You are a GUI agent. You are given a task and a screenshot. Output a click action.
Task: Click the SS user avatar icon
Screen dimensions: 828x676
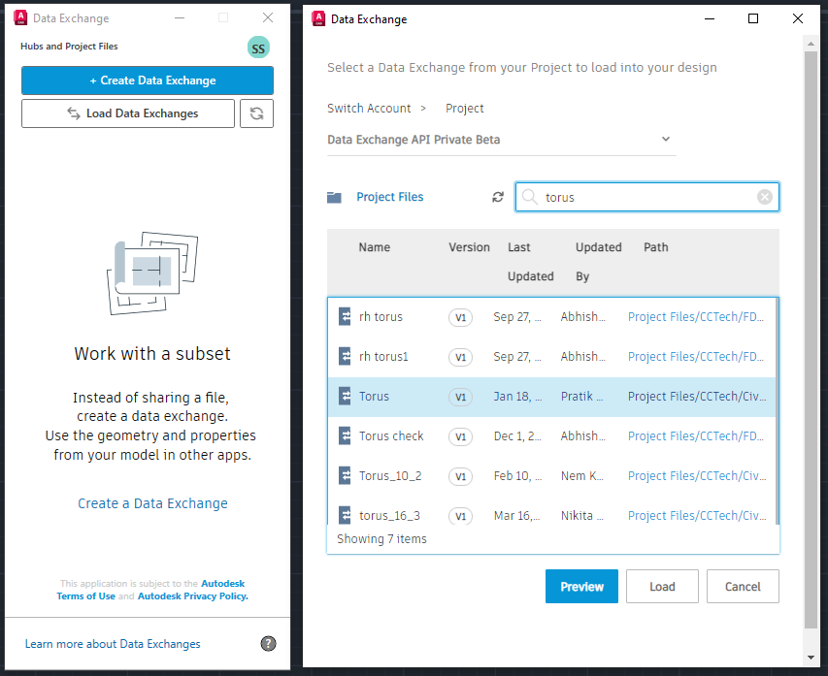tap(258, 48)
